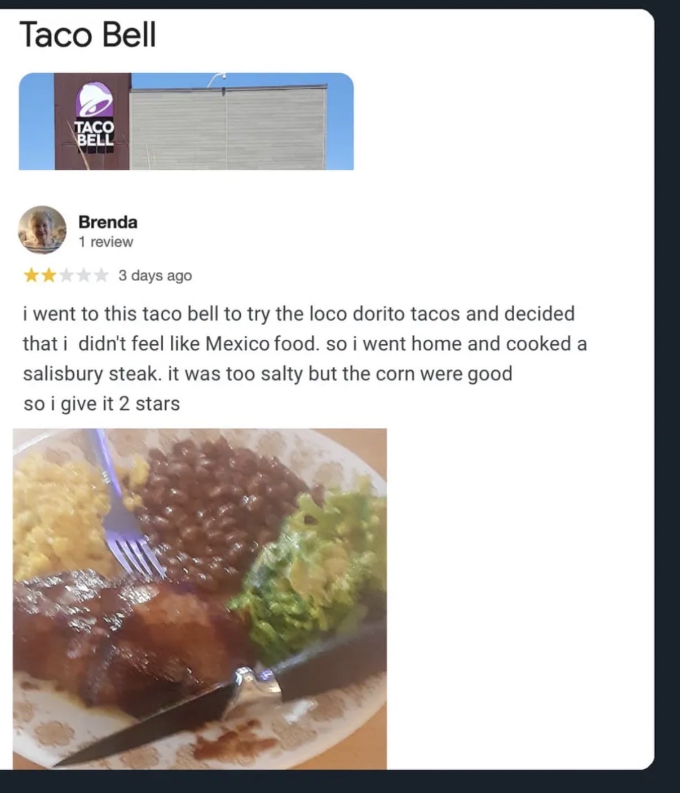Open Brenda's profile avatar

(x=42, y=230)
